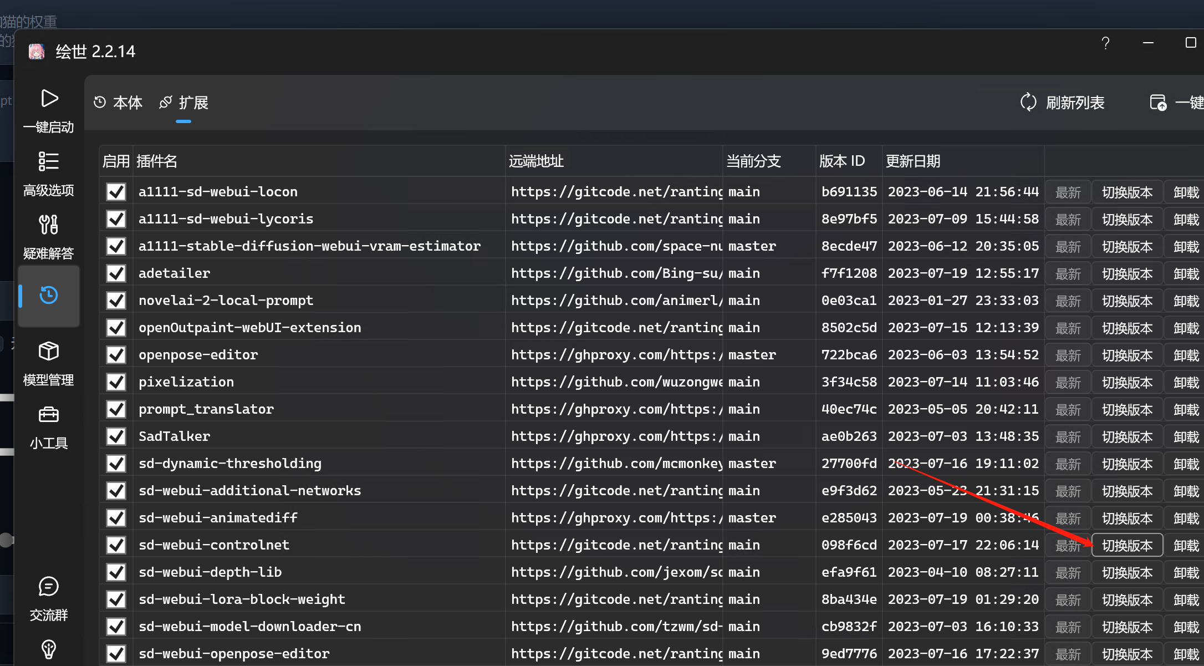Click the a1111-stable-diffusion-webui-vram-estimator name
This screenshot has height=666, width=1204.
pyautogui.click(x=309, y=246)
